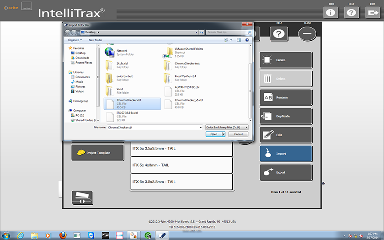Click the Edit pencil button
Image resolution: width=384 pixels, height=240 pixels.
click(286, 135)
